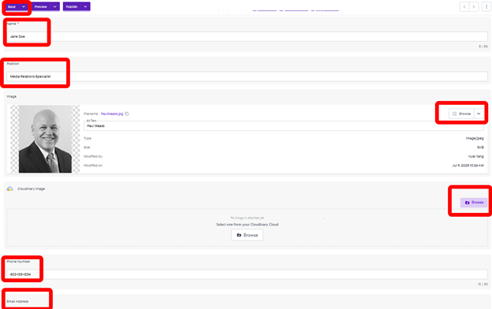Click the Publish button
This screenshot has height=309, width=492.
[x=72, y=6]
